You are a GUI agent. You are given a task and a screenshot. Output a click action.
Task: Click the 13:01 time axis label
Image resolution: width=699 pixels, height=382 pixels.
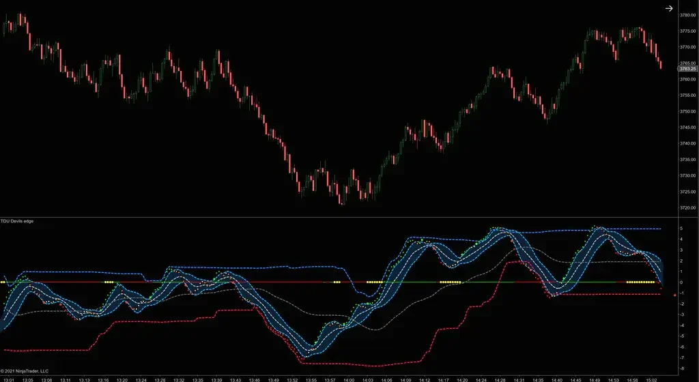(9, 380)
